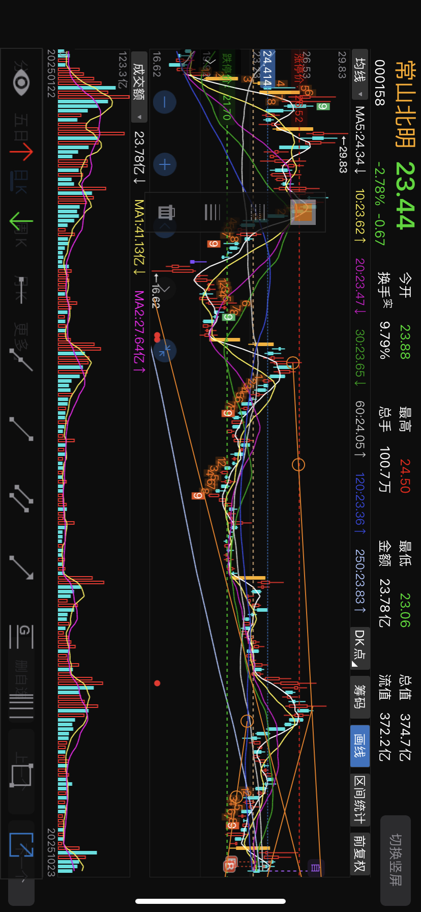
Task: Tap the end date 20251023 label
Action: 51,852
